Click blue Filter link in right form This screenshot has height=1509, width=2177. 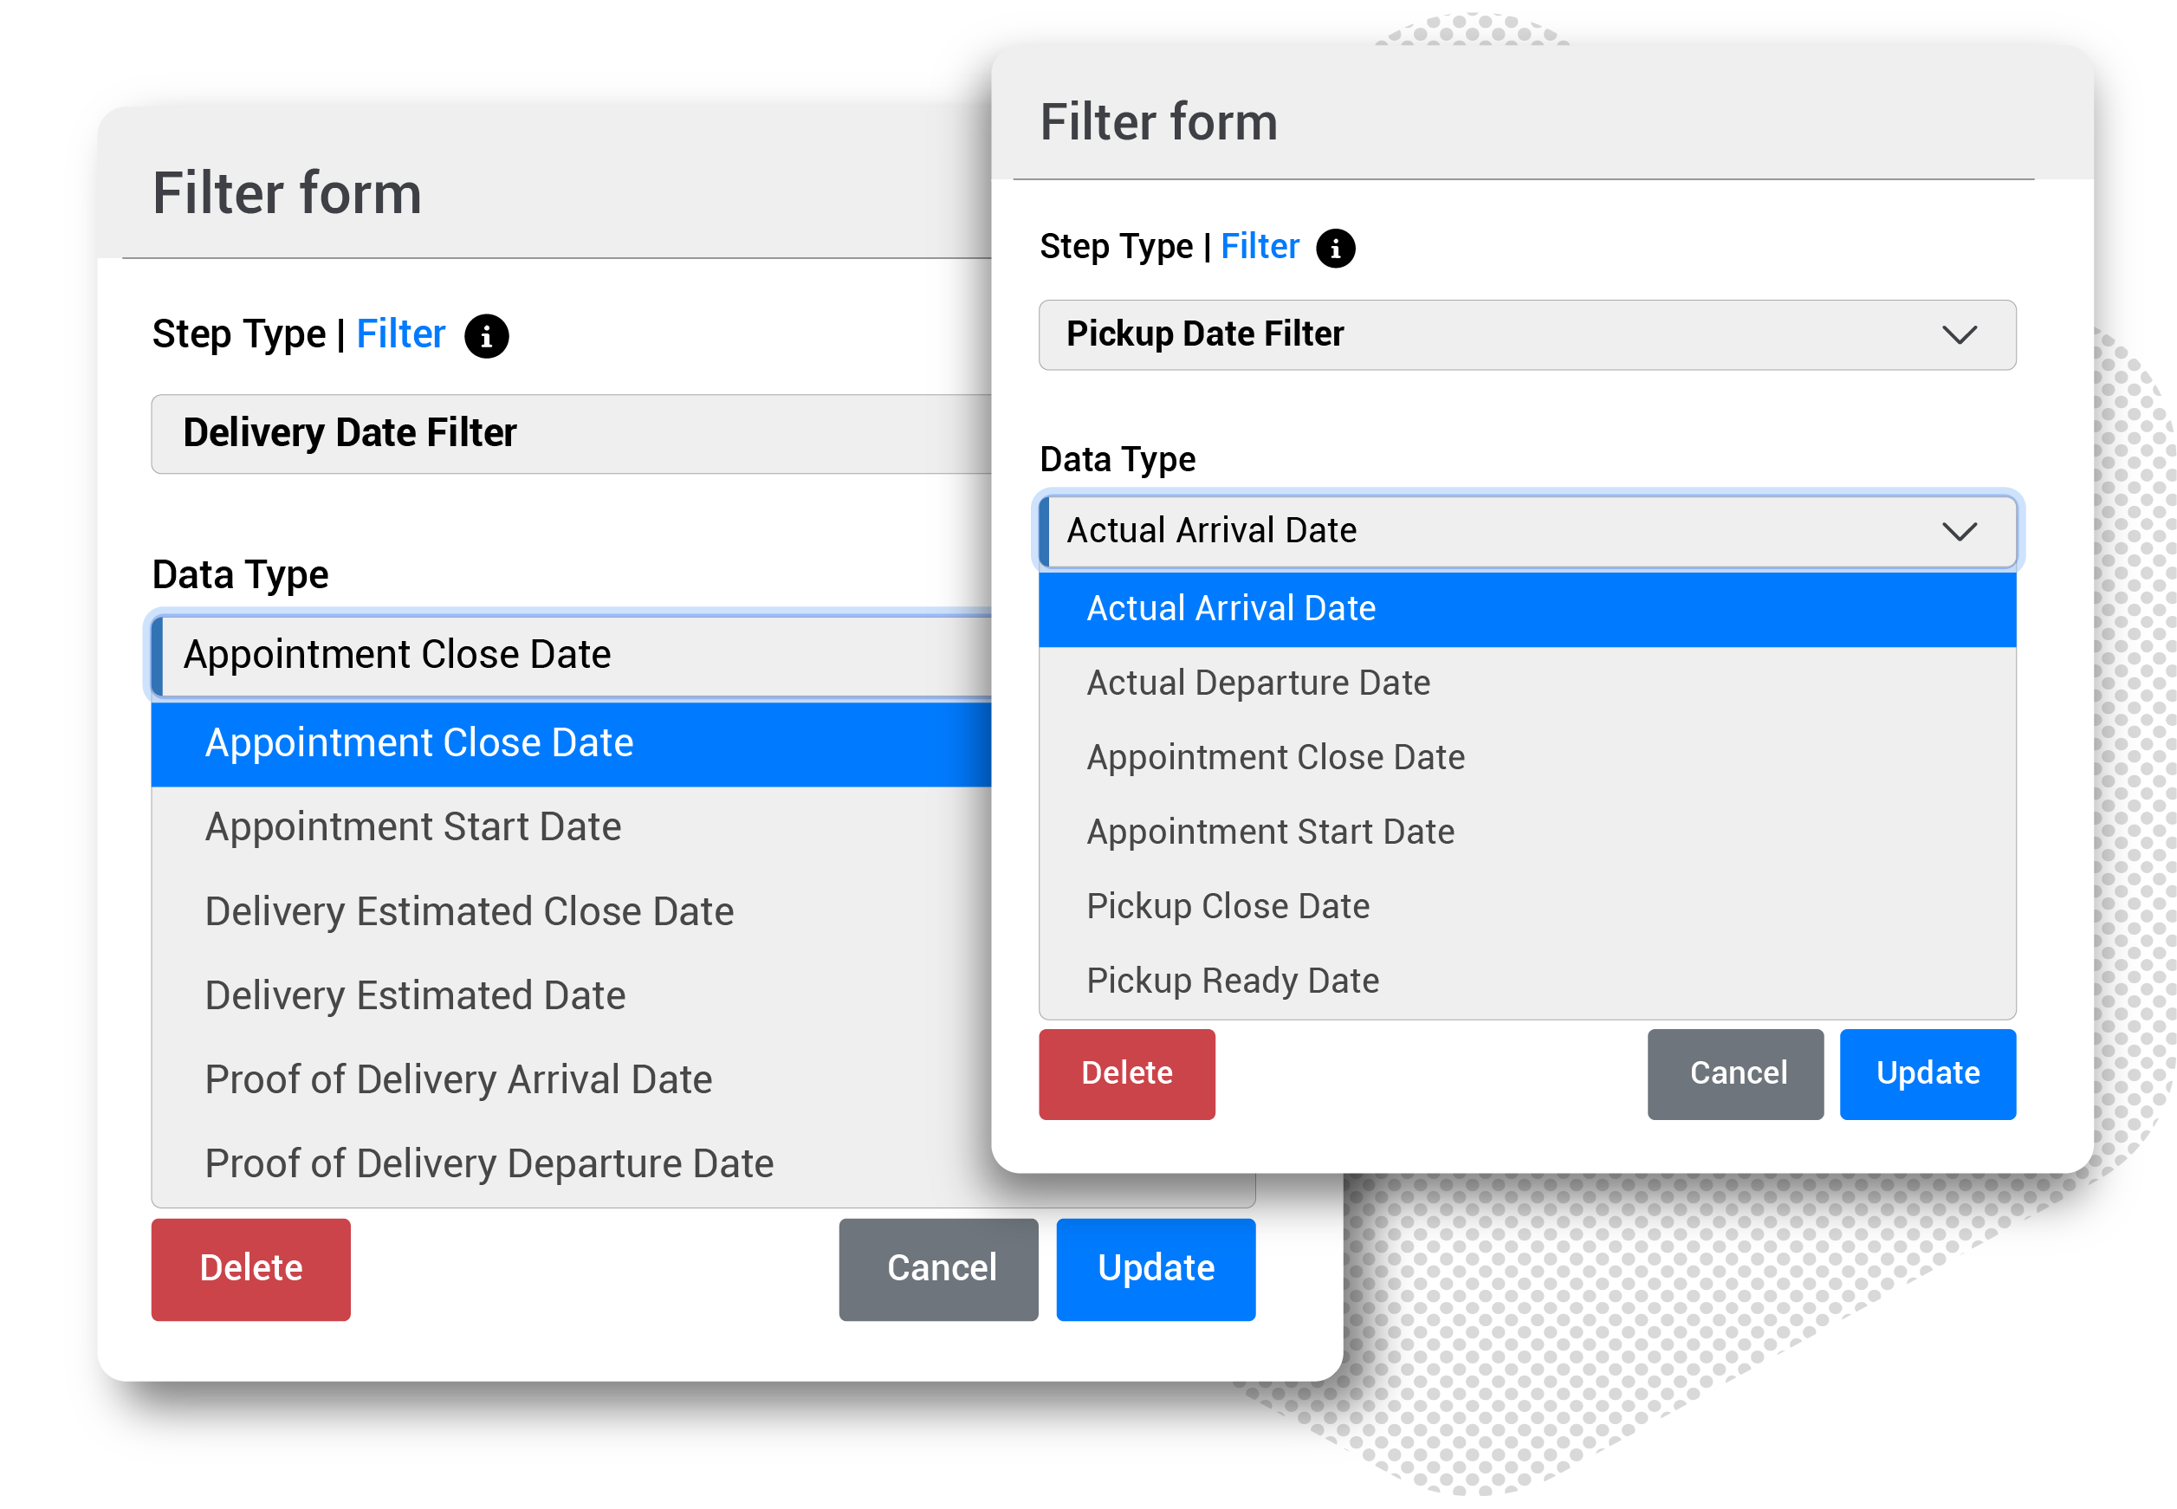point(1259,247)
